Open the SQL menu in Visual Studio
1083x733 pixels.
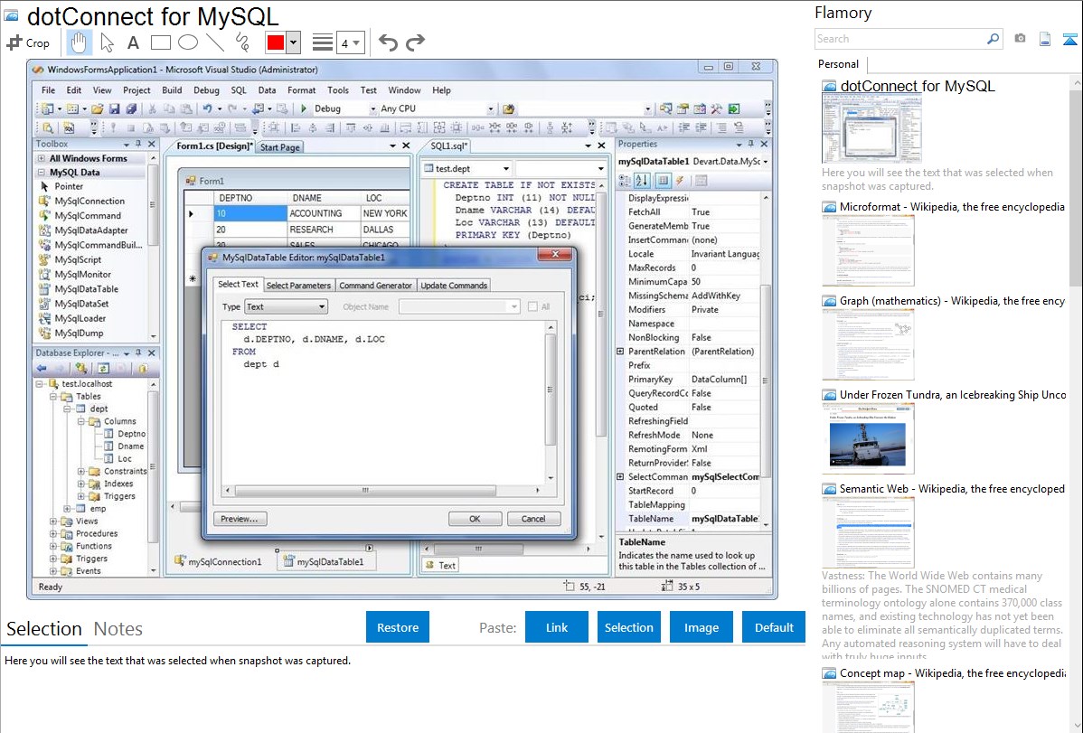click(x=239, y=89)
